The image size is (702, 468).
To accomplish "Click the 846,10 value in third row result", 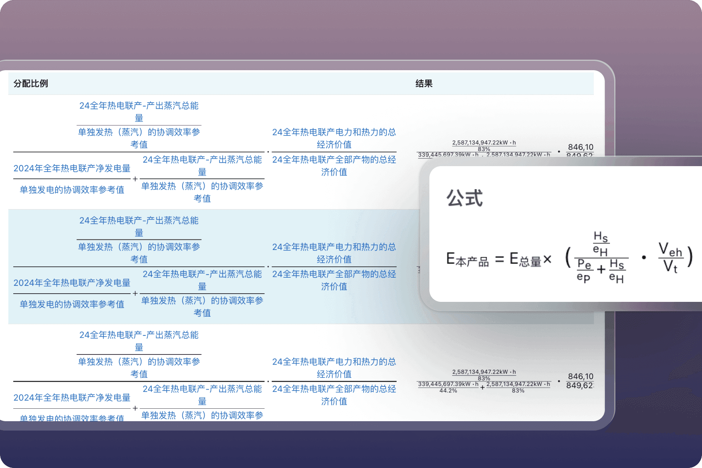I will coord(580,376).
